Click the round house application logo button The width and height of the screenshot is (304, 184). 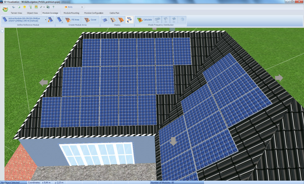pyautogui.click(x=5, y=9)
